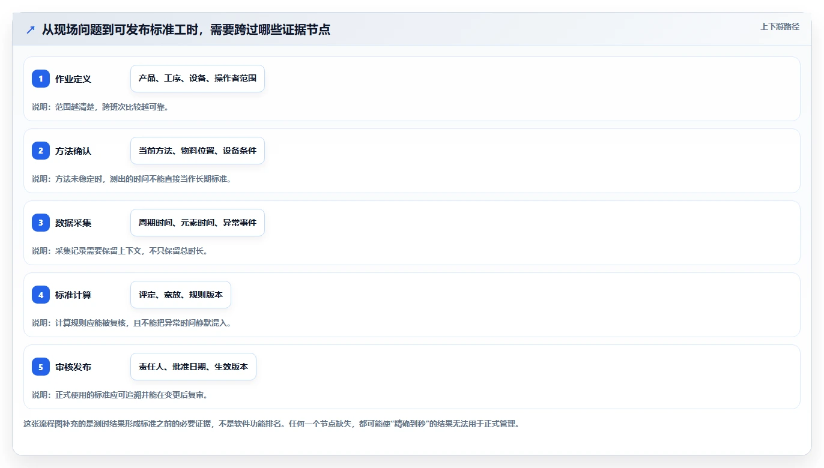Click the 标准计算 step title
Image resolution: width=824 pixels, height=468 pixels.
[73, 295]
